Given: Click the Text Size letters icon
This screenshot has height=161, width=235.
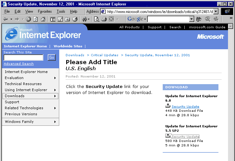Looking at the screenshot, I should (84, 19).
